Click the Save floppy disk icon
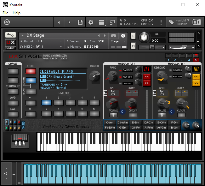205x186 pixels. (80, 22)
